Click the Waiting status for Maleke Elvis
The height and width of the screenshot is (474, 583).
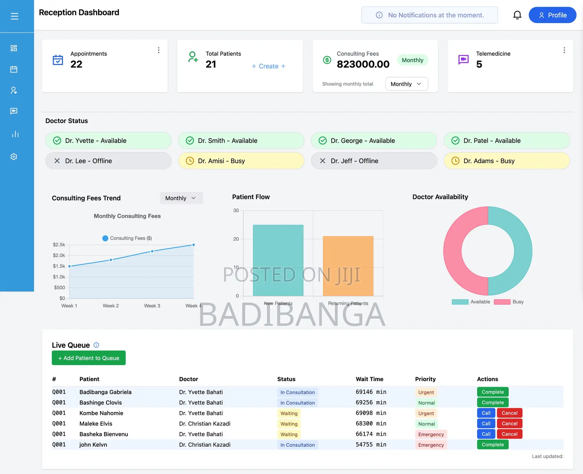pyautogui.click(x=289, y=424)
